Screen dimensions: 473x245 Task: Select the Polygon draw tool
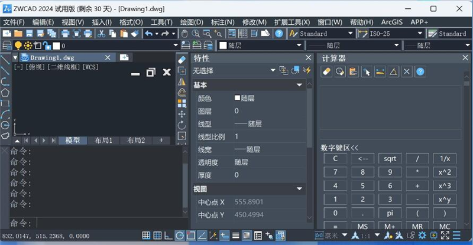point(5,93)
